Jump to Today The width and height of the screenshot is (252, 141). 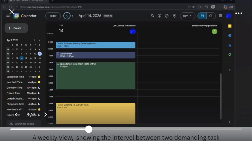tap(53, 16)
